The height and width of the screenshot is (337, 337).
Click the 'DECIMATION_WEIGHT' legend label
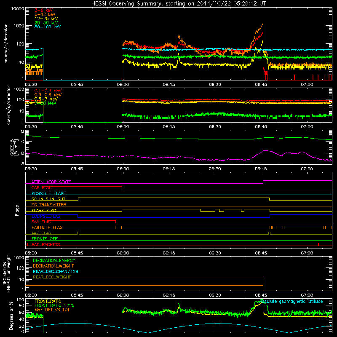click(x=53, y=266)
